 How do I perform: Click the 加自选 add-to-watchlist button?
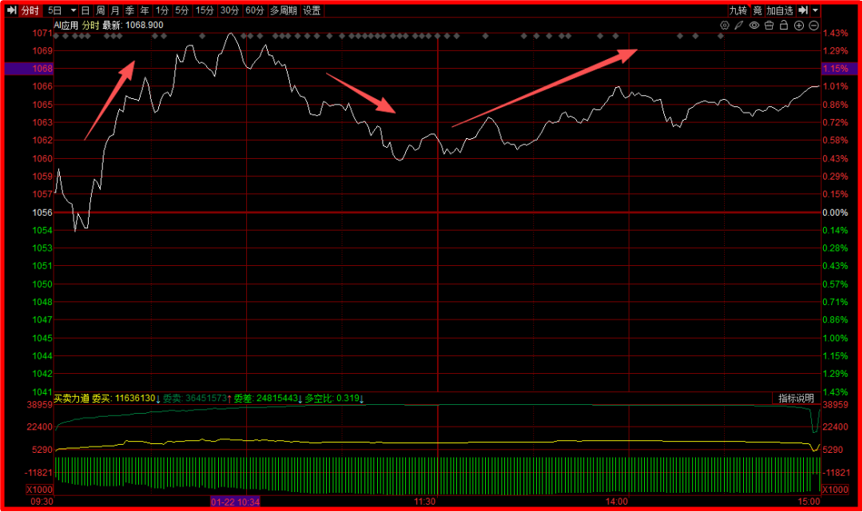(780, 10)
